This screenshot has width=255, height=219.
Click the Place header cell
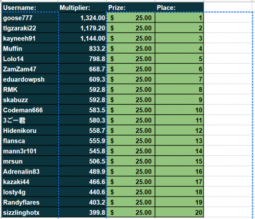(x=180, y=8)
